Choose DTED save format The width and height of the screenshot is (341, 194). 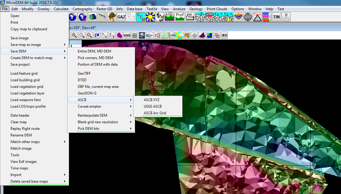[x=101, y=80]
